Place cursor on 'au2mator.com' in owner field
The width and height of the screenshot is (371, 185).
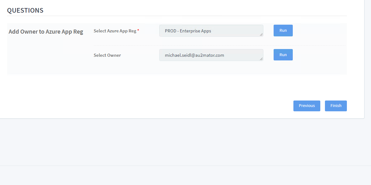[210, 55]
